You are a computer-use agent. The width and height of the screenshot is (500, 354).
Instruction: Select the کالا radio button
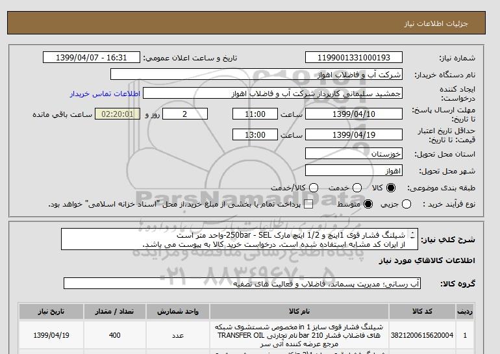click(391, 188)
